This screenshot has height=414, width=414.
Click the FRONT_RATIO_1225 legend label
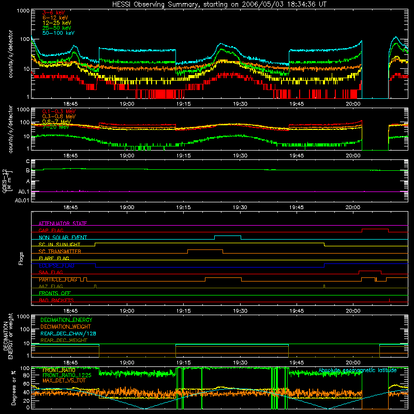pos(67,375)
